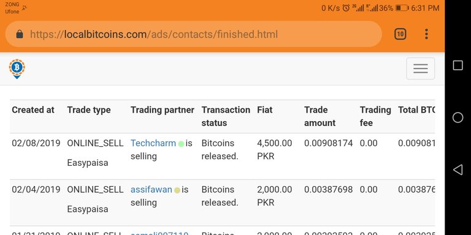This screenshot has height=235, width=471.
Task: Click the Trading partner column header
Action: pyautogui.click(x=163, y=110)
